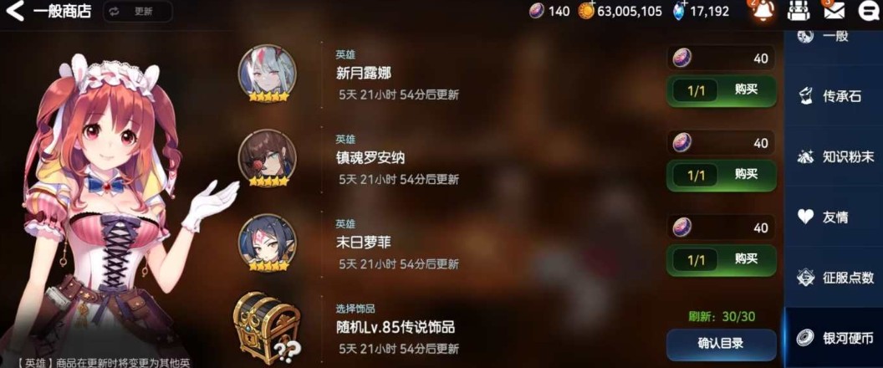Open the notification bell icon
The image size is (883, 368).
(x=765, y=11)
